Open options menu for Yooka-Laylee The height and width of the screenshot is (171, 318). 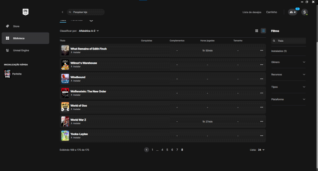coord(262,136)
